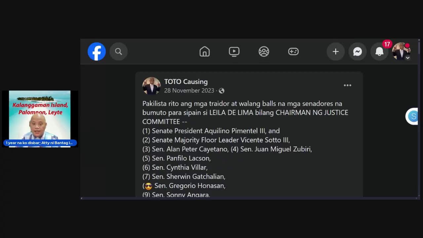Go to the Home feed icon

click(205, 52)
